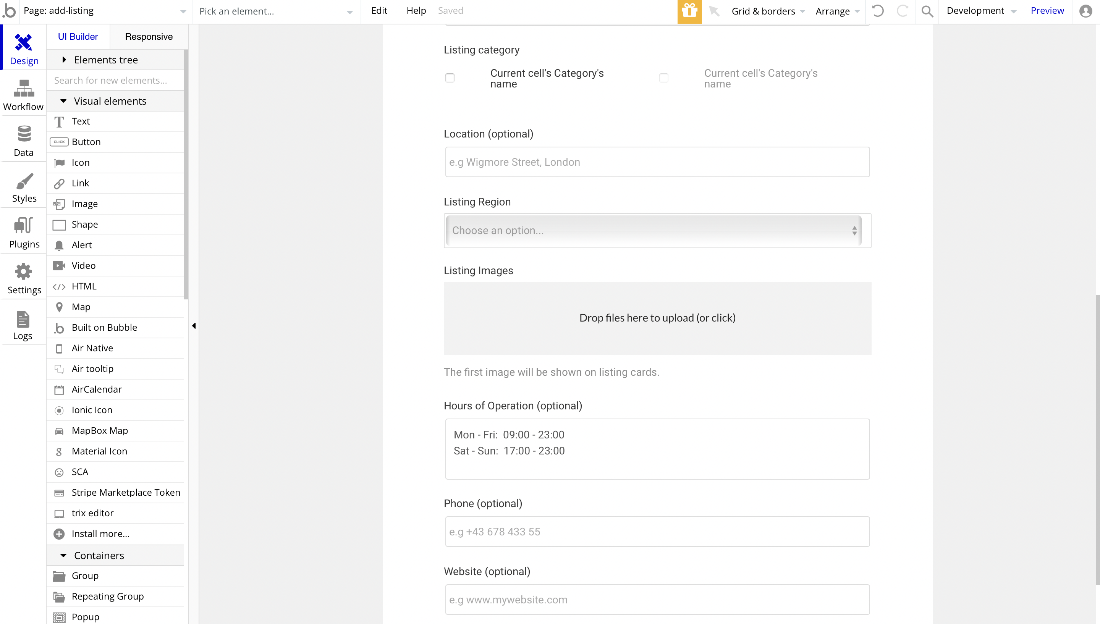Open the Edit menu
This screenshot has height=624, width=1100.
[379, 11]
